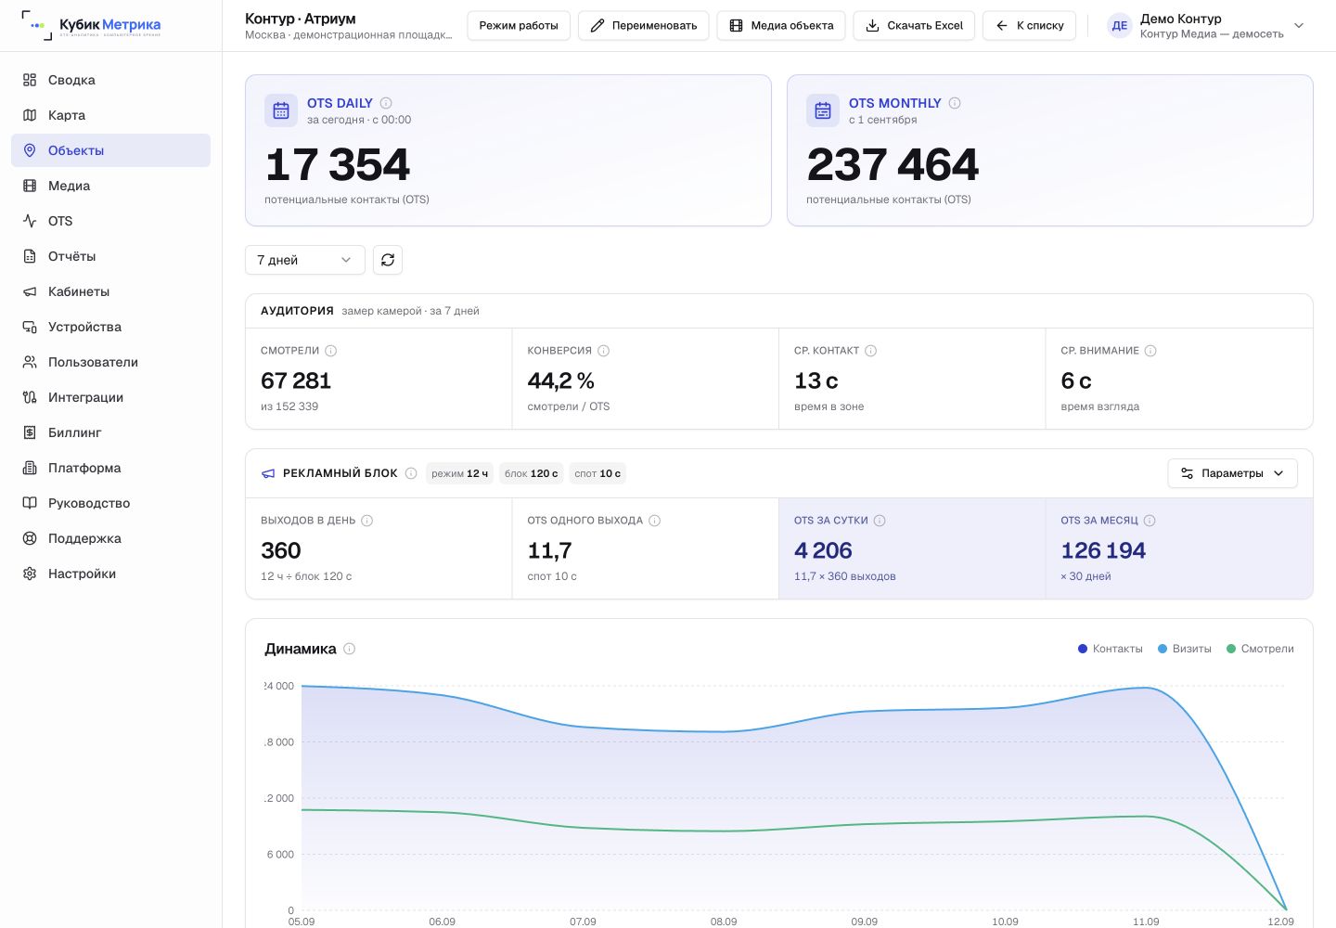Image resolution: width=1336 pixels, height=928 pixels.
Task: Open the OTS sidebar section
Action: [110, 221]
